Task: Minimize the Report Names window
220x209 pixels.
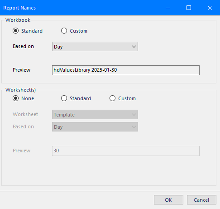Action: point(168,8)
